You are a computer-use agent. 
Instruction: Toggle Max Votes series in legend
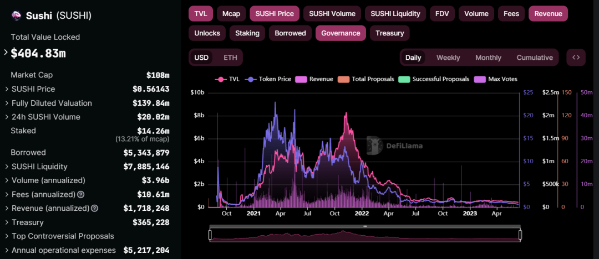496,79
